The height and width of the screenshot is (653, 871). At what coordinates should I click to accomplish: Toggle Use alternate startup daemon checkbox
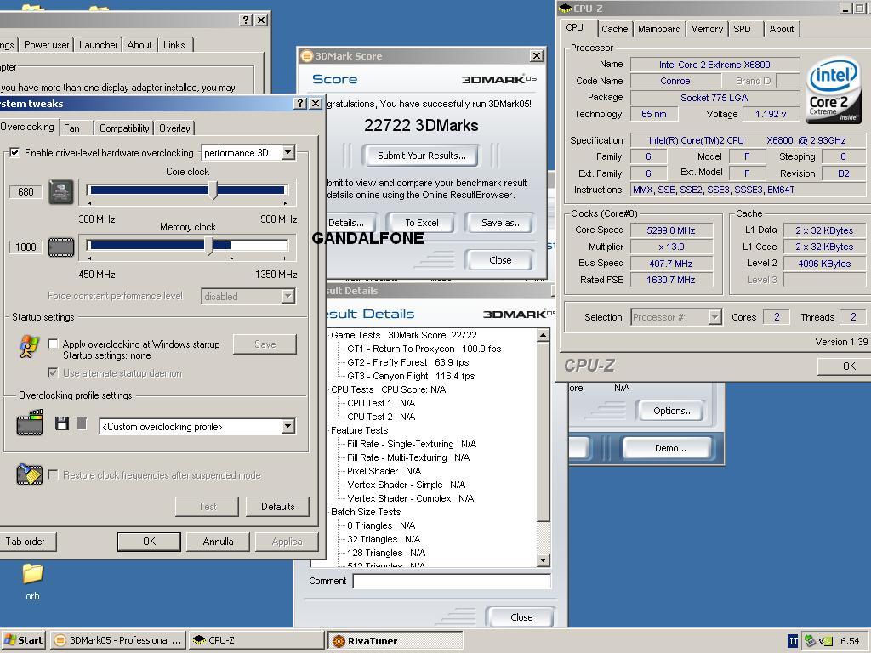53,373
